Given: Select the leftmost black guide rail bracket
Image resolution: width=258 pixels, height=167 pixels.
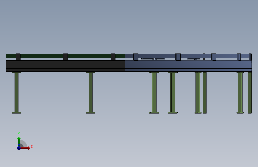Looking at the screenshot, I should click(x=18, y=57).
